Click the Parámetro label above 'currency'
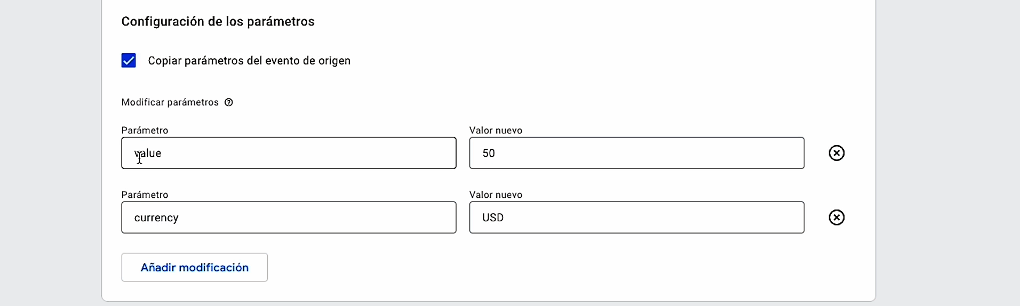Image resolution: width=1020 pixels, height=306 pixels. click(145, 195)
